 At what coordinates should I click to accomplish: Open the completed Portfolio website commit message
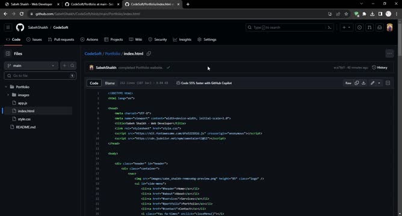coord(140,68)
